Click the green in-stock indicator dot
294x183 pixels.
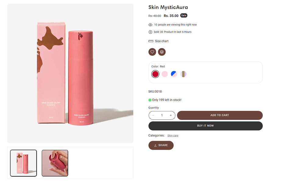tap(150, 100)
